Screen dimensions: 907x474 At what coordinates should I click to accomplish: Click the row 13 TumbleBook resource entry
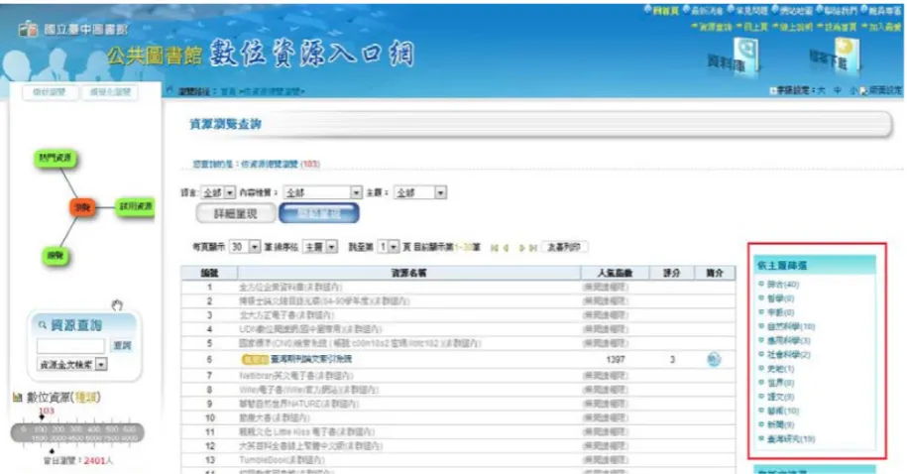(x=282, y=460)
